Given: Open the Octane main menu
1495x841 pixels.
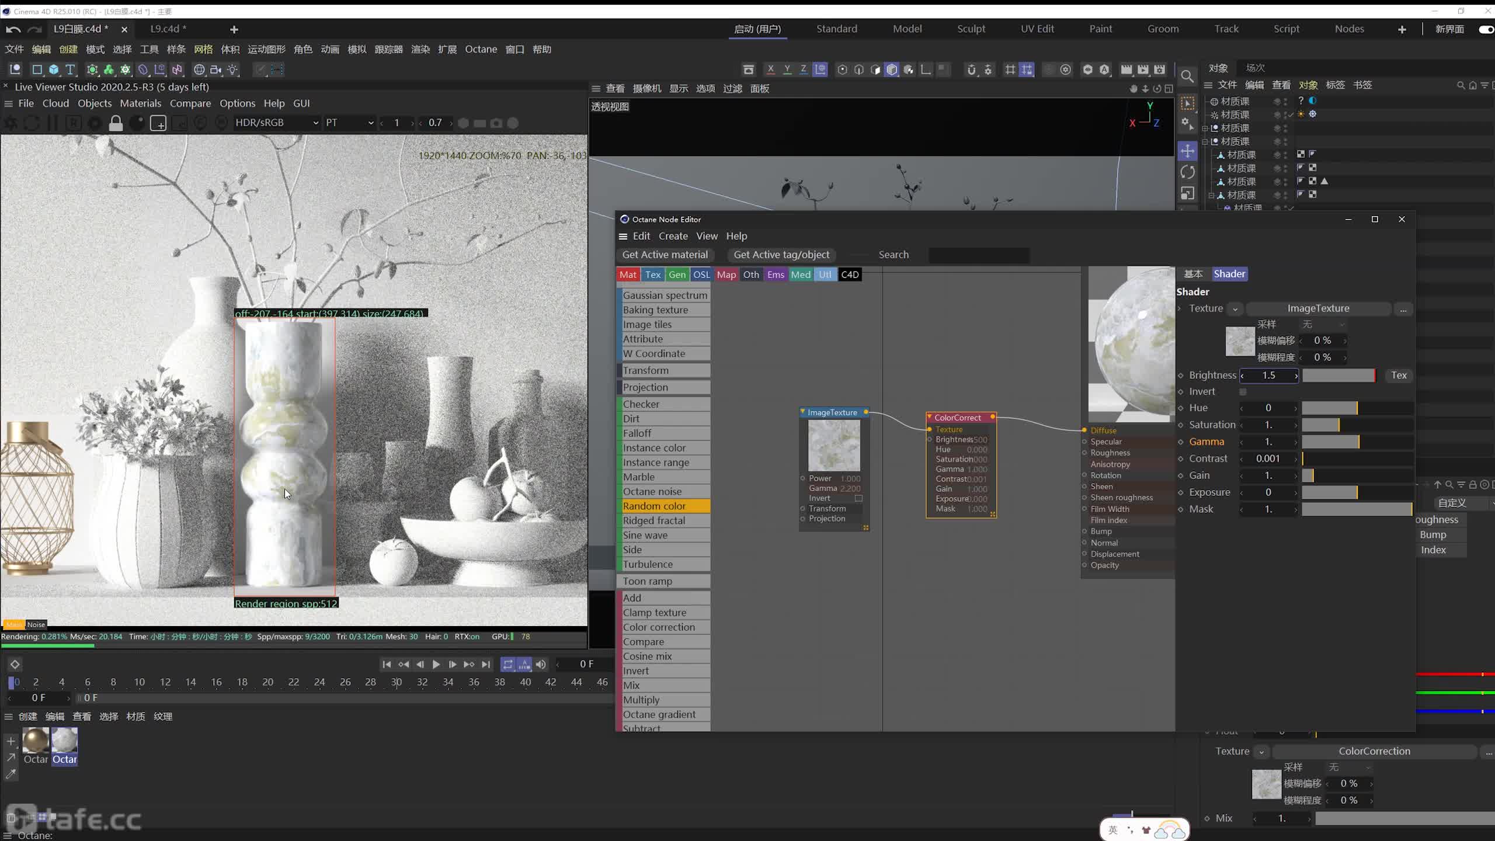Looking at the screenshot, I should 481,50.
